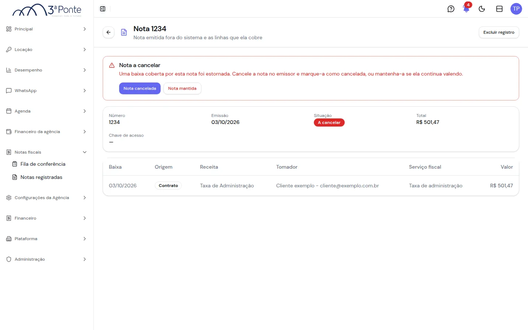Viewport: 528px width, 330px height.
Task: Expand the Plataforma chevron
Action: pos(85,239)
